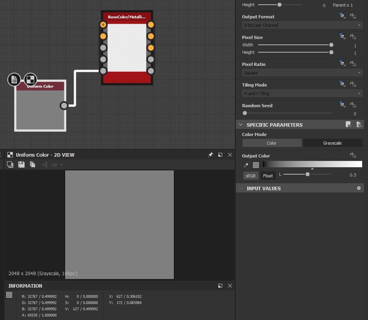Click the properties badge on the Uniform Color node
Viewport: 368px width, 320px height.
(14, 80)
